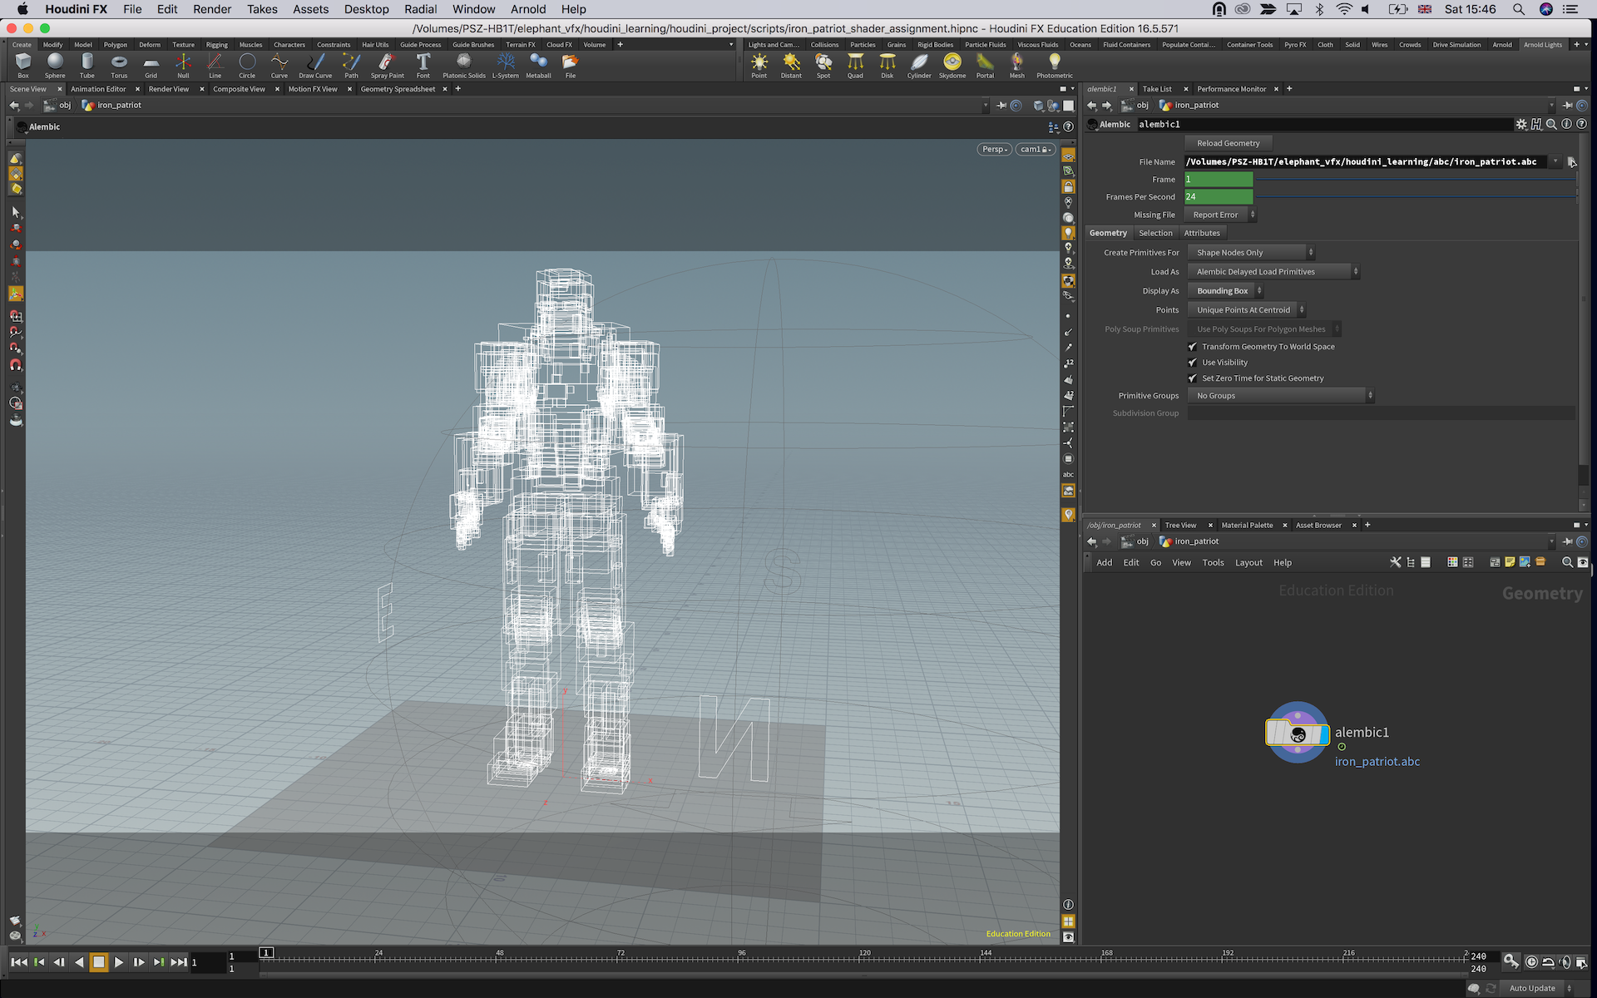Pick the Tube shelf tool
Screen dimensions: 1597x998
pos(87,65)
